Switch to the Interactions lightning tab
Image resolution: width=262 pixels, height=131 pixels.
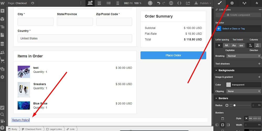pyautogui.click(x=257, y=3)
